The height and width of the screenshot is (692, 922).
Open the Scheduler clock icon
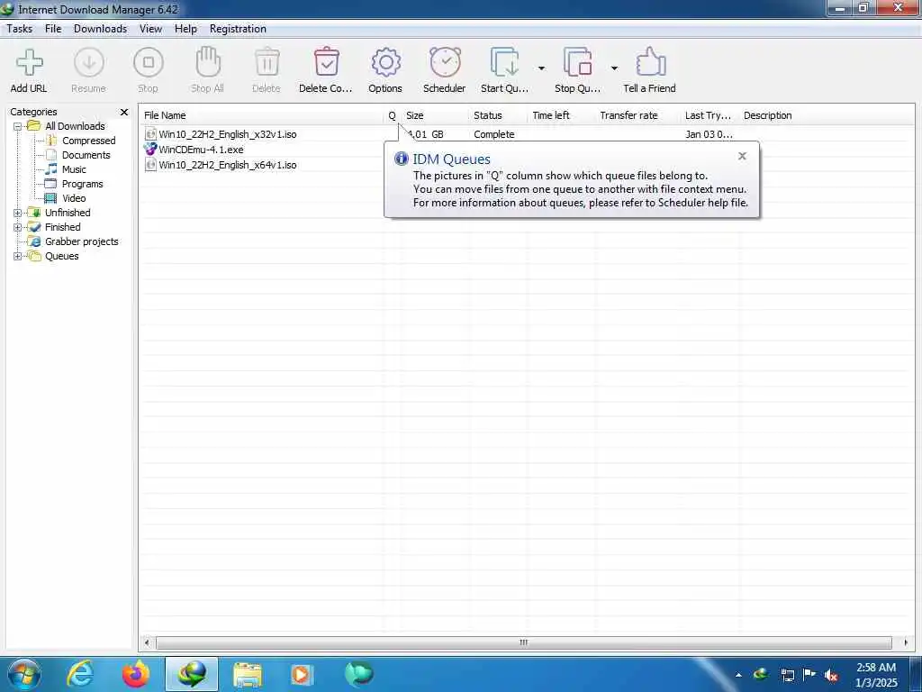[x=445, y=62]
